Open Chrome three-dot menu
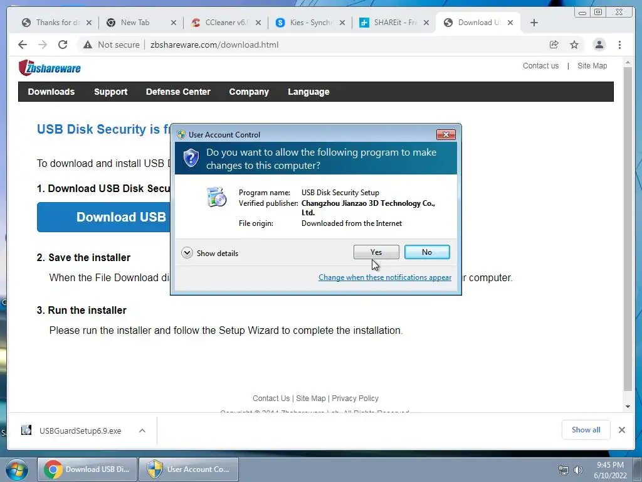The image size is (642, 482). (619, 45)
